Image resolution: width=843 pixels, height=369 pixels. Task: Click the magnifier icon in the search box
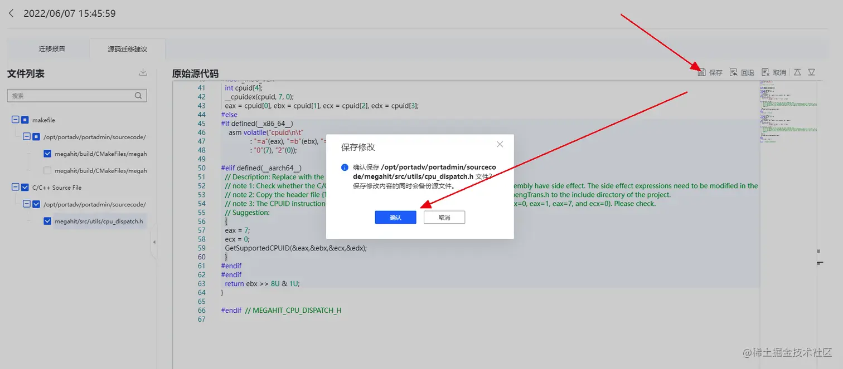click(138, 96)
